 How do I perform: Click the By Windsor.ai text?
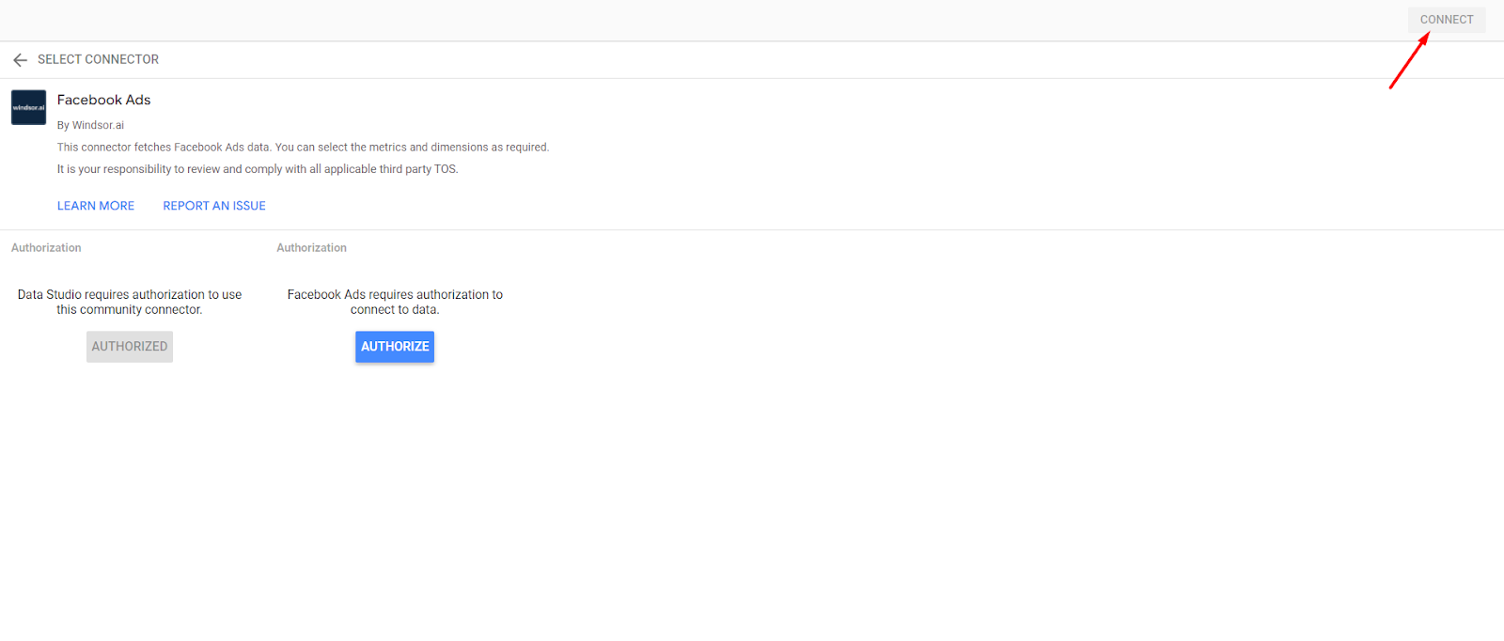90,125
